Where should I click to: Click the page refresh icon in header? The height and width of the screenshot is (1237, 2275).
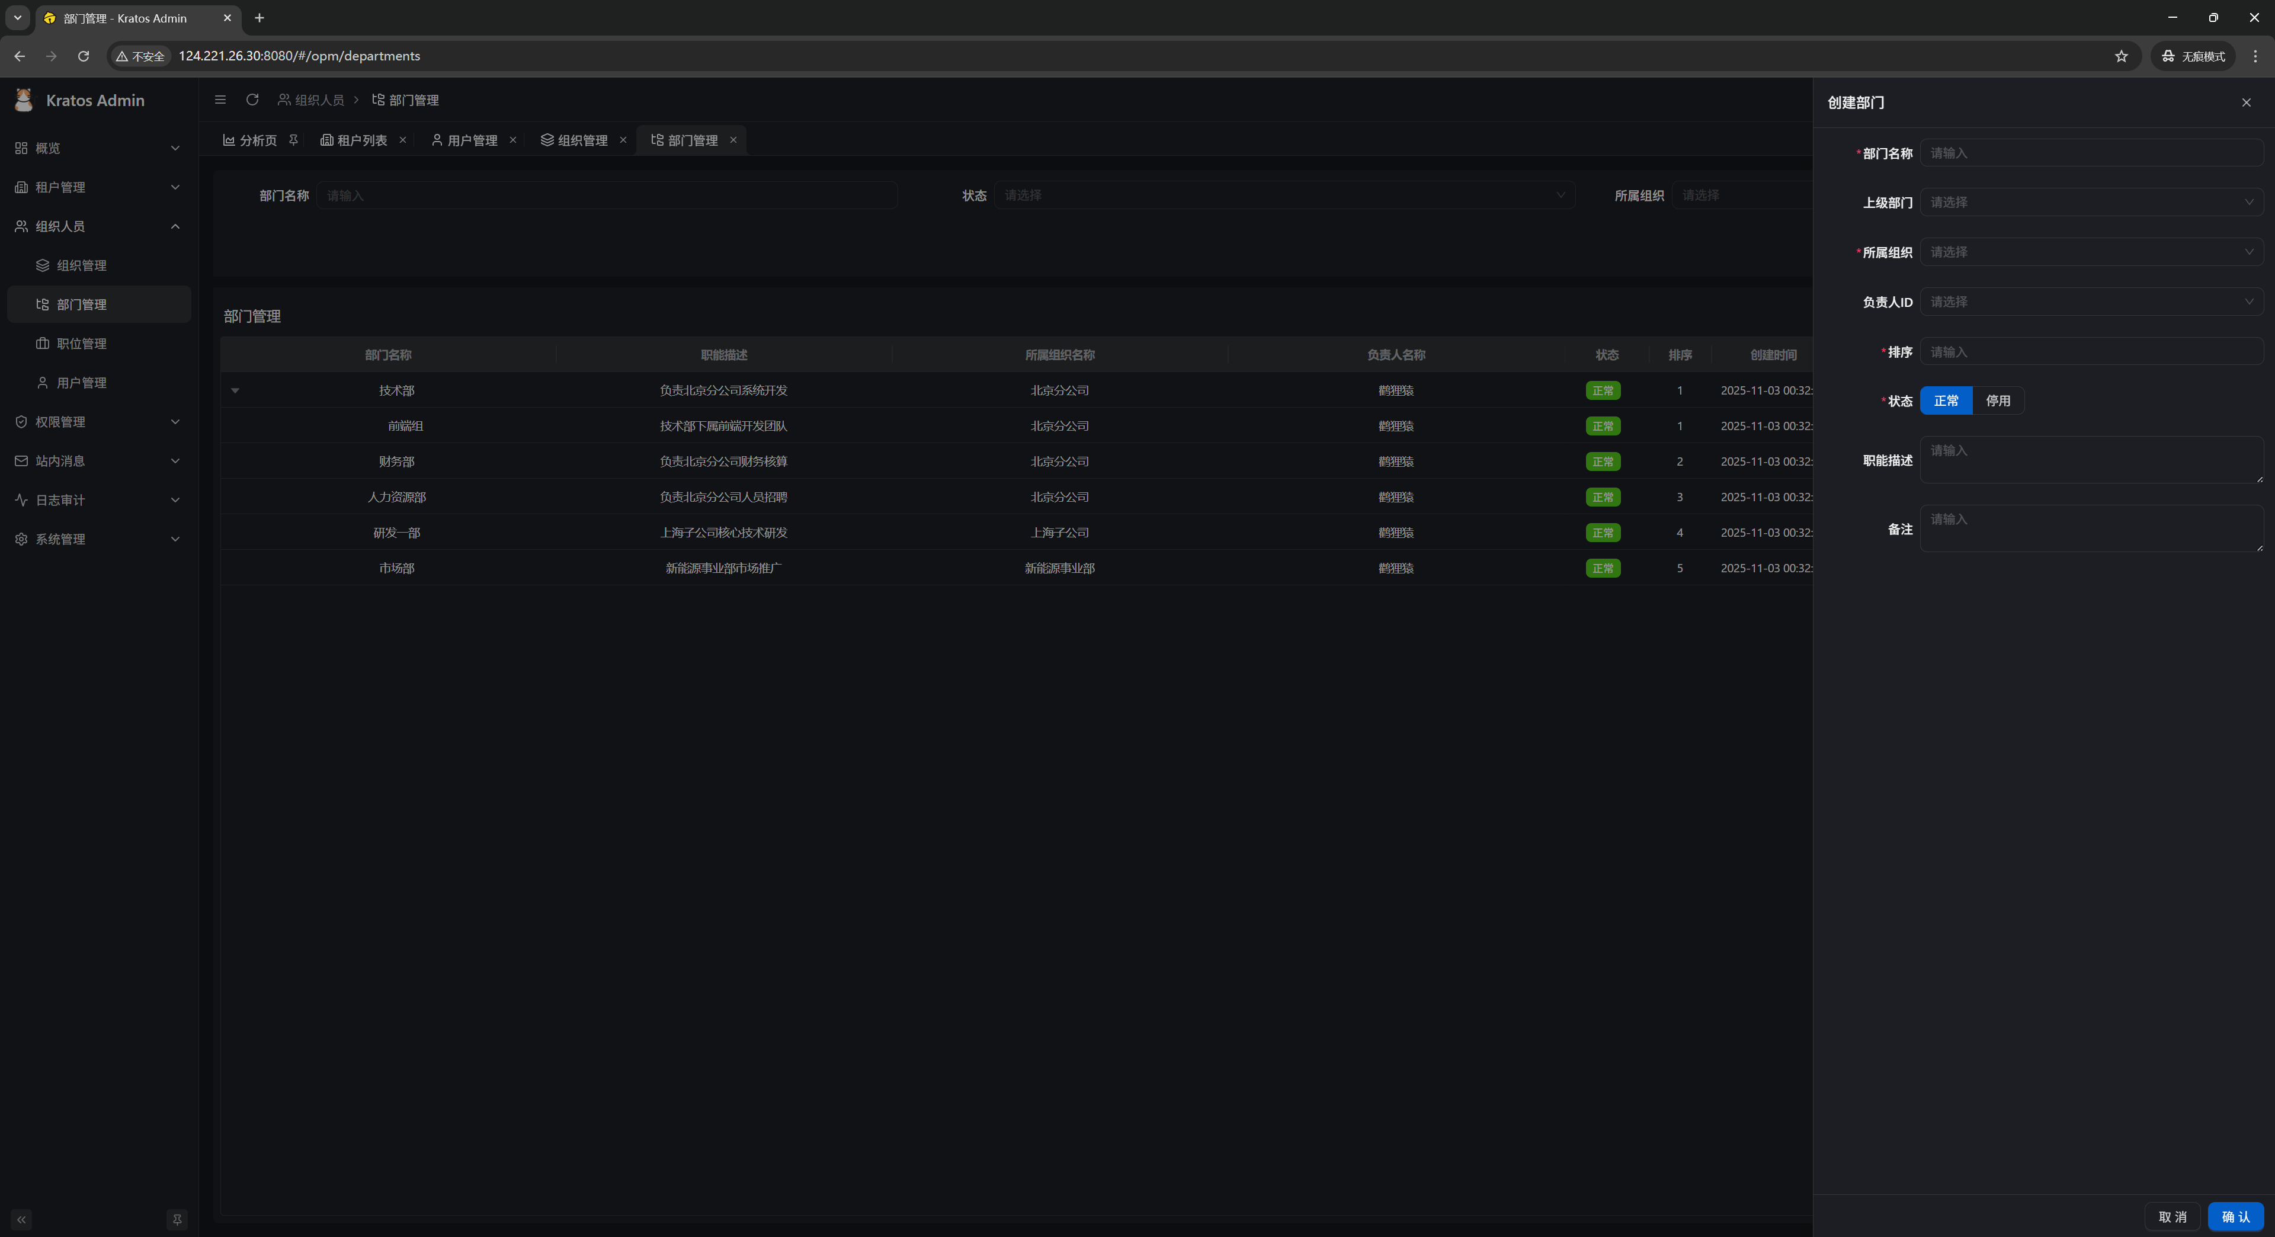[252, 100]
